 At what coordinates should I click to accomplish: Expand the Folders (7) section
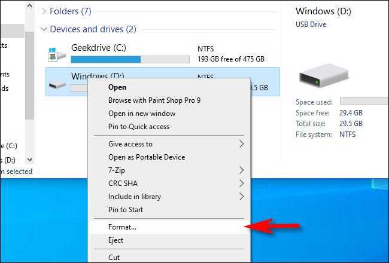[x=44, y=11]
